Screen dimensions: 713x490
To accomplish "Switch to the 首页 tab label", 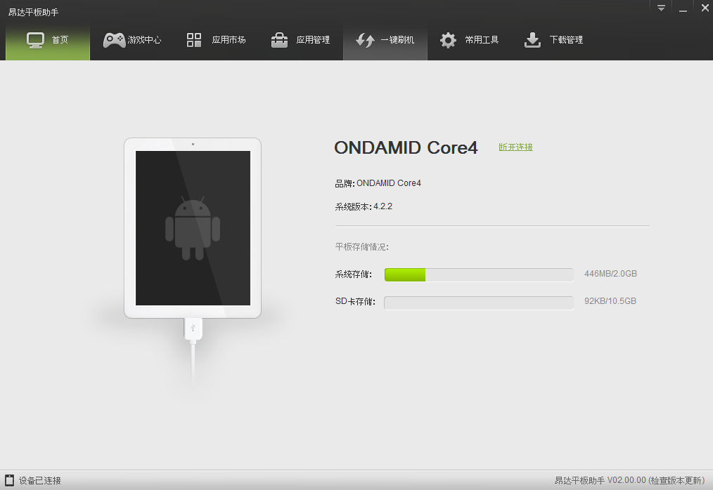I will (x=60, y=40).
